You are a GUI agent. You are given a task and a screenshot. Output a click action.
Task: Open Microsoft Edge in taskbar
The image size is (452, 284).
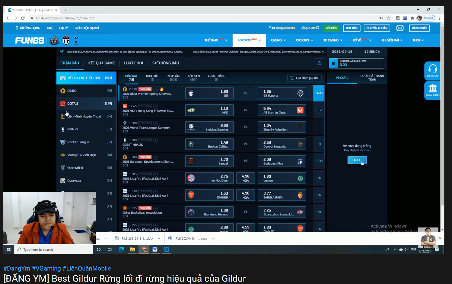121,250
